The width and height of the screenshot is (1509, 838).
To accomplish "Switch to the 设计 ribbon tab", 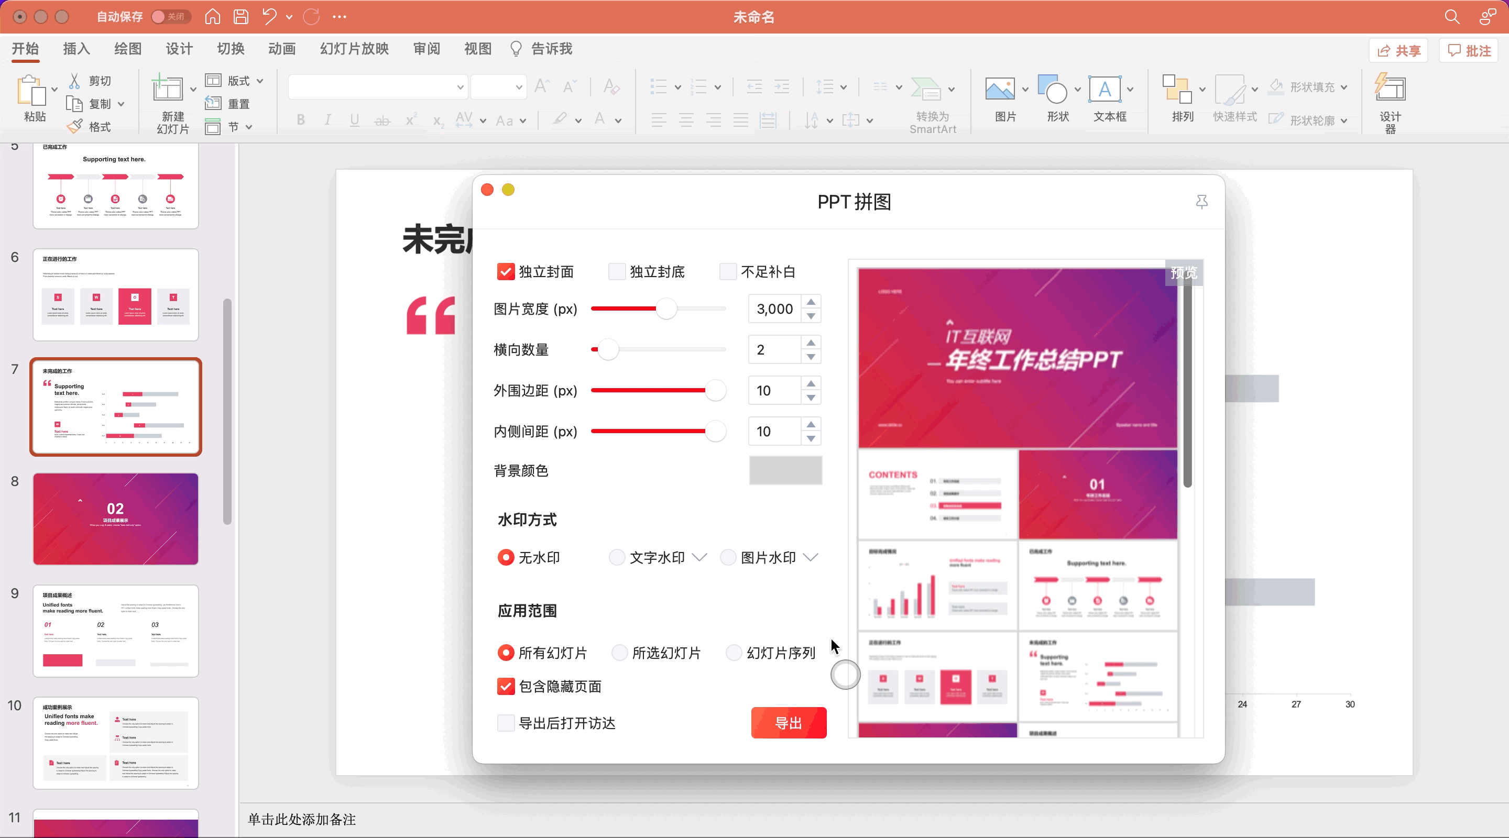I will [179, 49].
